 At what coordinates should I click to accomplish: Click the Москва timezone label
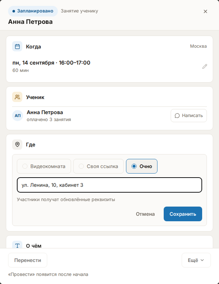click(x=198, y=46)
